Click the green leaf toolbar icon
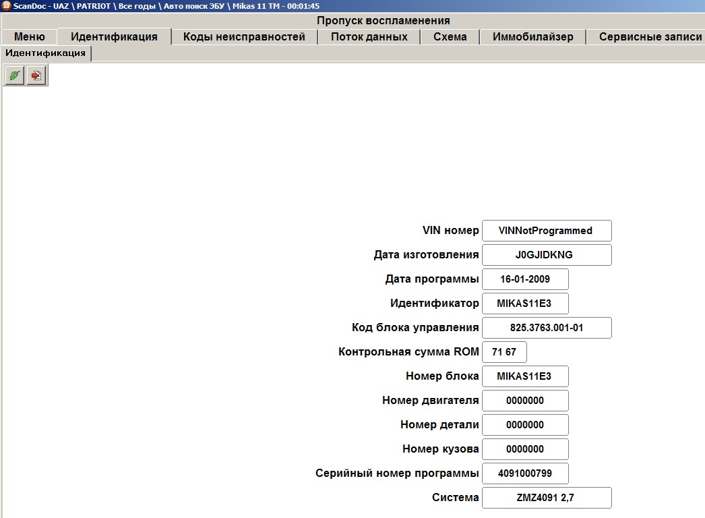The image size is (705, 518). click(x=14, y=75)
